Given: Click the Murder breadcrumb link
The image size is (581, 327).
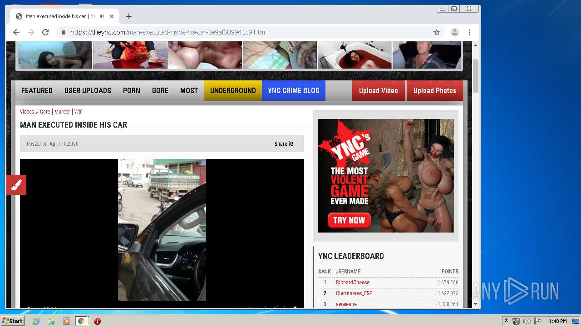Looking at the screenshot, I should 62,112.
